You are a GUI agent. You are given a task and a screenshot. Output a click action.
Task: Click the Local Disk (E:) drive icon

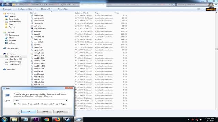pos(6,62)
